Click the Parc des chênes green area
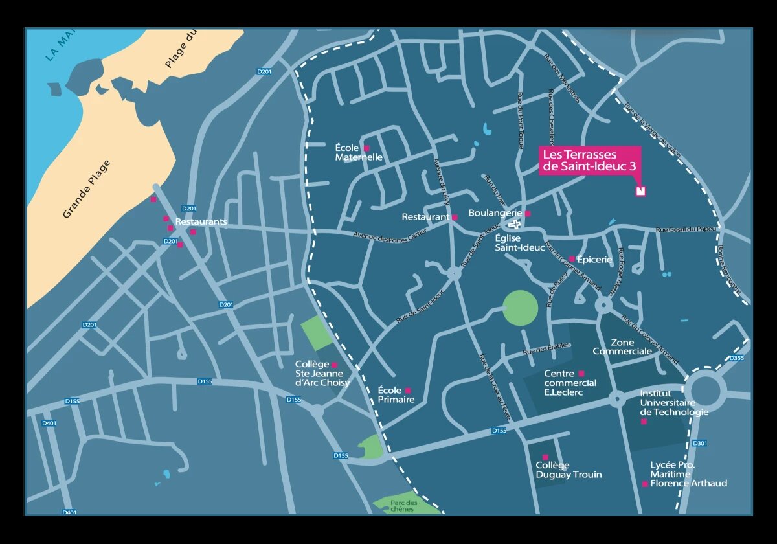 405,505
